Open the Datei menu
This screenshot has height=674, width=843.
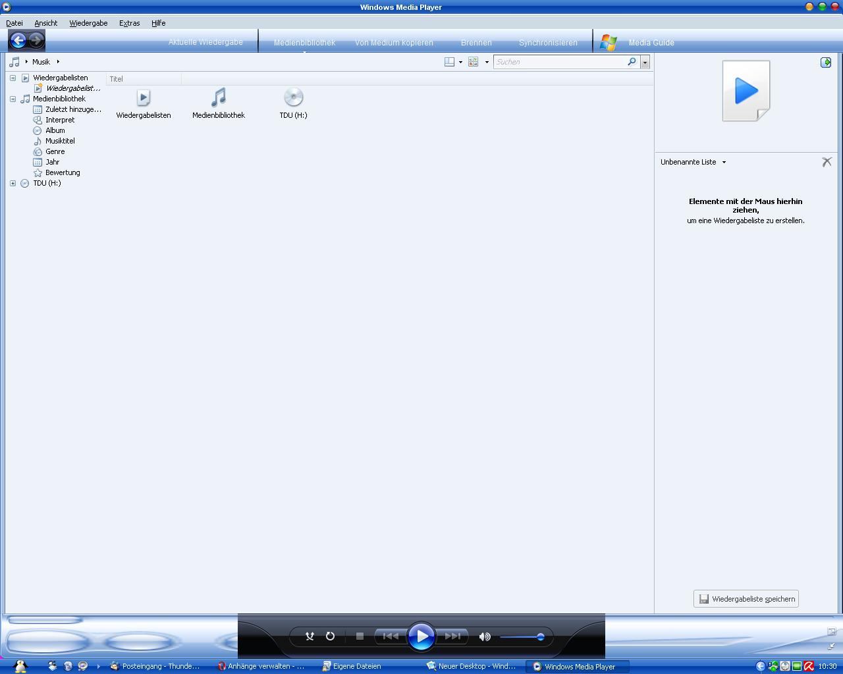(14, 23)
